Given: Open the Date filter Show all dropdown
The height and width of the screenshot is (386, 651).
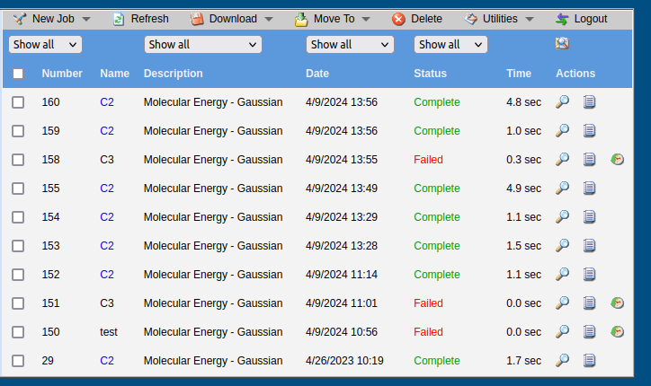Looking at the screenshot, I should pos(350,44).
